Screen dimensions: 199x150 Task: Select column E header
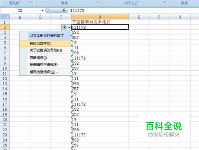tap(139, 17)
